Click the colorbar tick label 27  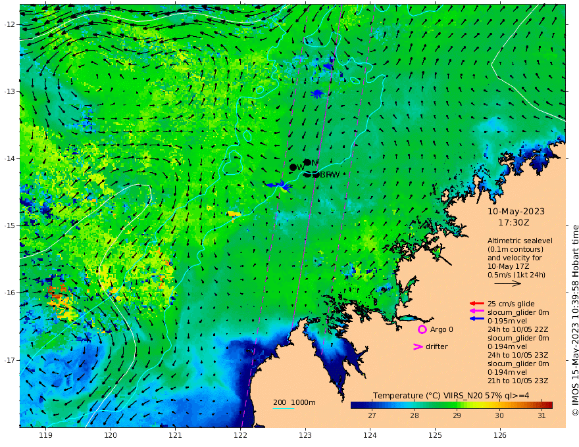point(372,415)
